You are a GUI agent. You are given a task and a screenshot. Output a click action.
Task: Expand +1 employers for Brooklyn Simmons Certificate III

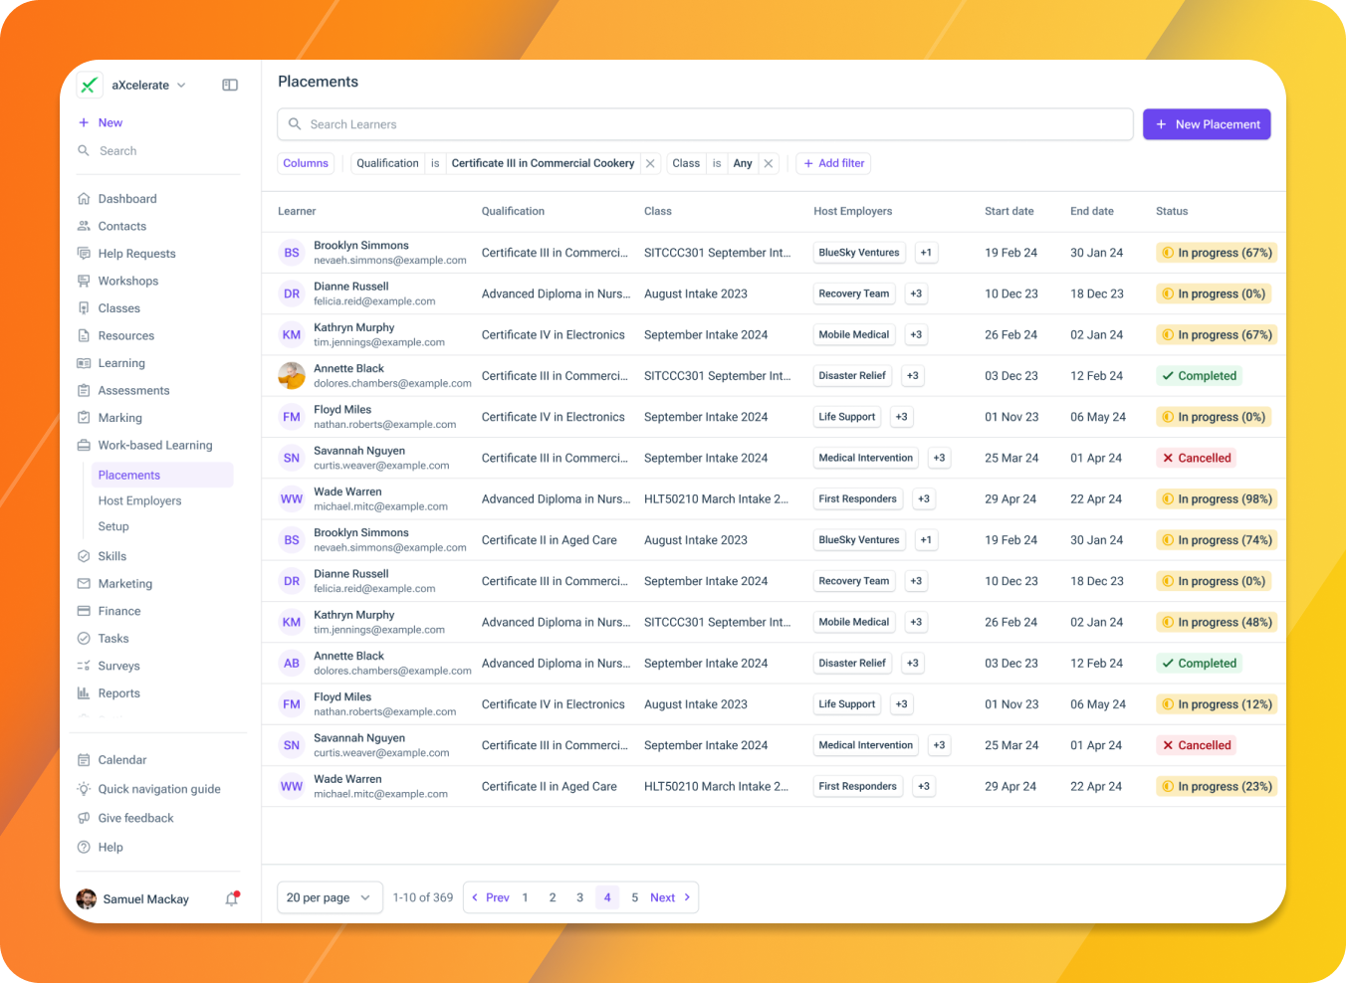click(926, 253)
